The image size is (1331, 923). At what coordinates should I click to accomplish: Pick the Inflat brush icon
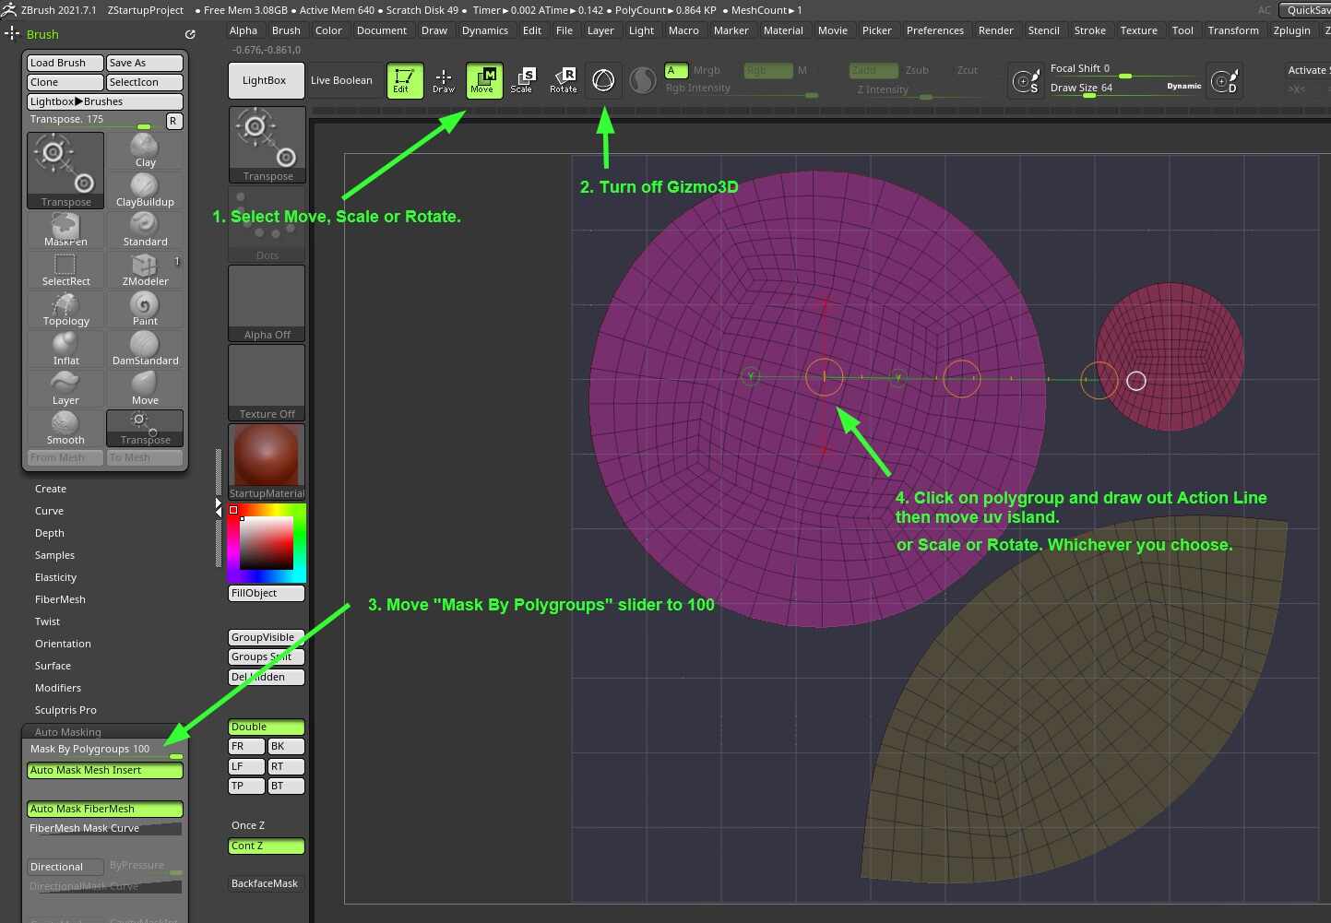click(x=65, y=349)
